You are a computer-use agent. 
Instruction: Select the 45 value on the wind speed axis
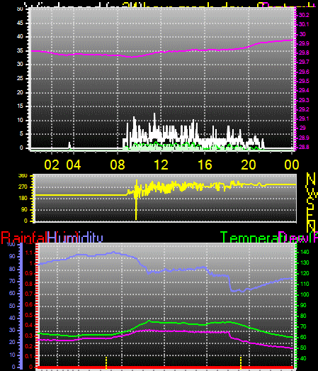point(20,23)
